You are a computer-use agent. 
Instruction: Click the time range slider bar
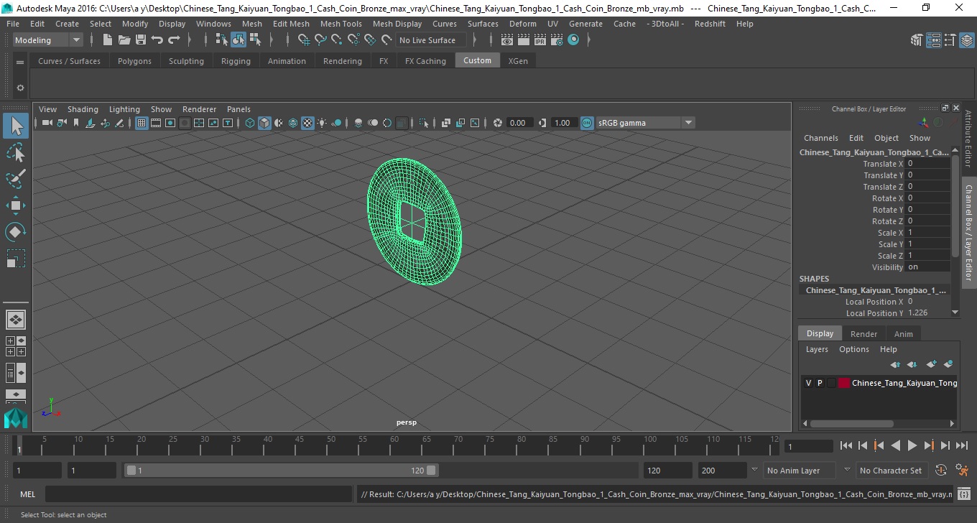(282, 471)
